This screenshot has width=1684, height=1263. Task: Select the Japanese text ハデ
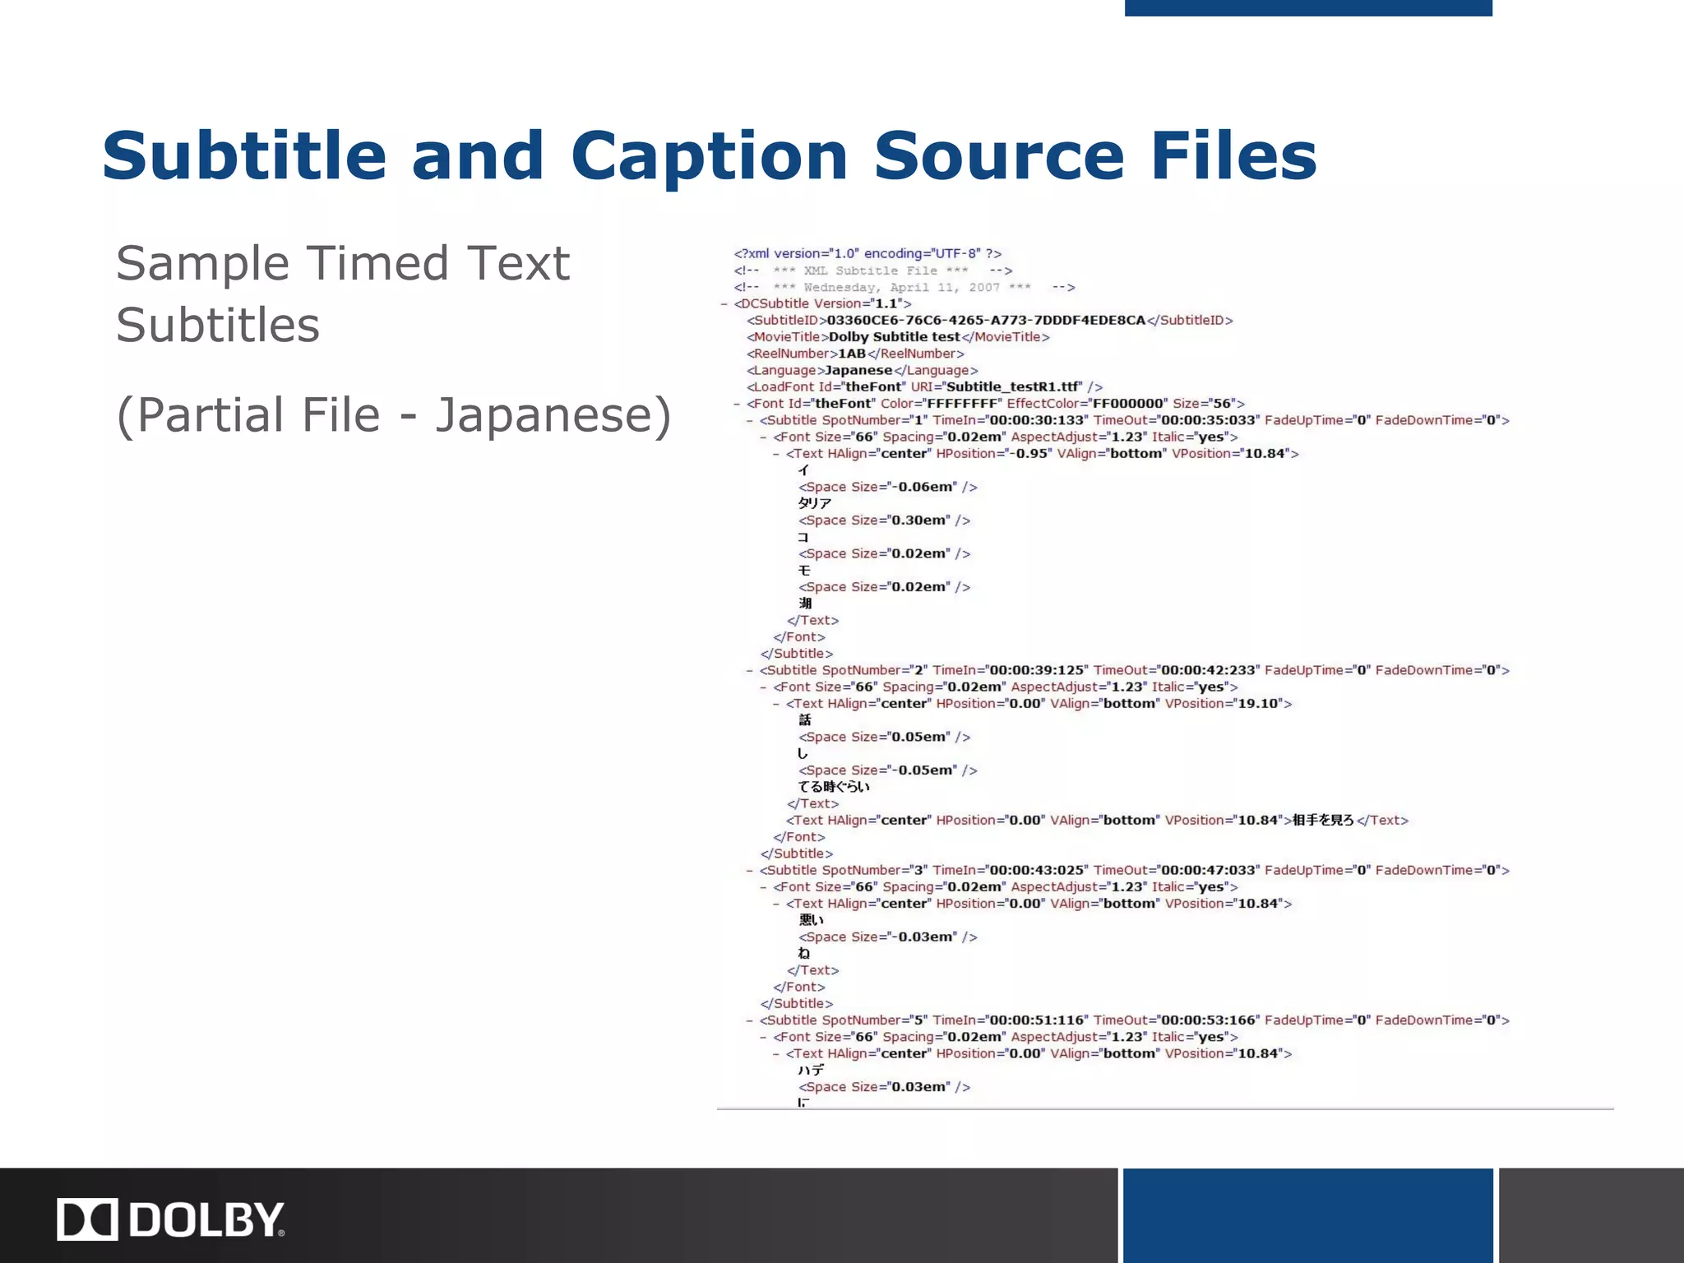811,1071
